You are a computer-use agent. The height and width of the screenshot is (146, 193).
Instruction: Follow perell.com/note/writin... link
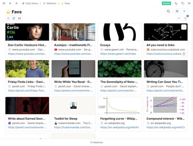tap(165, 91)
